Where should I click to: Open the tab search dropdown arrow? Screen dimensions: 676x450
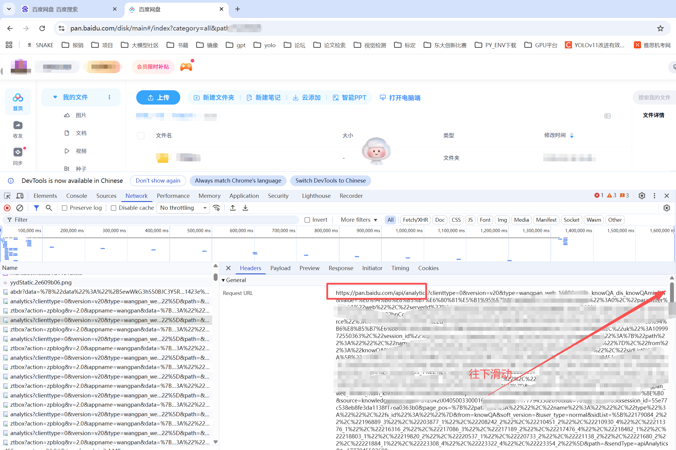tap(9, 9)
